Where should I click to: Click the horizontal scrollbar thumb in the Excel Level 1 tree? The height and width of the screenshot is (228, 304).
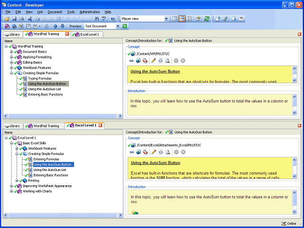click(62, 215)
